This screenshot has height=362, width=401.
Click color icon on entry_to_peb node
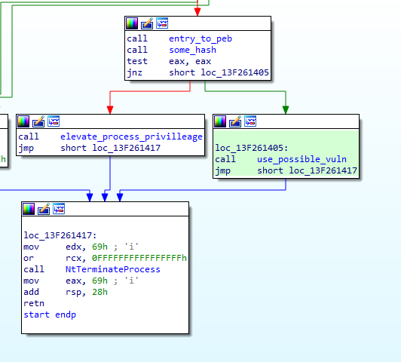(132, 23)
